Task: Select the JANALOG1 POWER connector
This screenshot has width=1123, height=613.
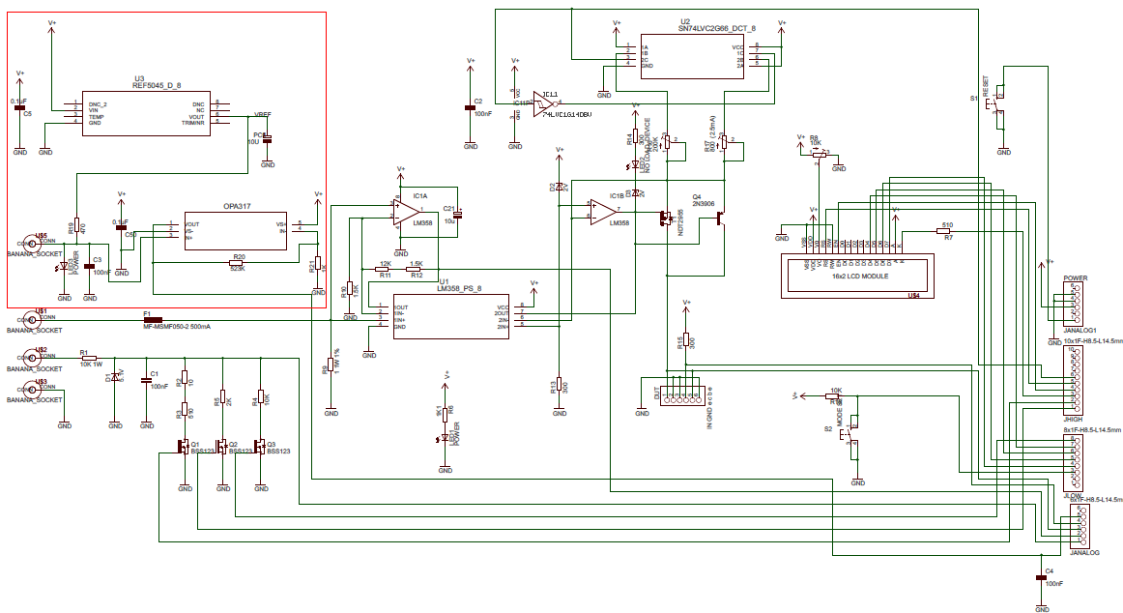Action: click(x=1075, y=304)
